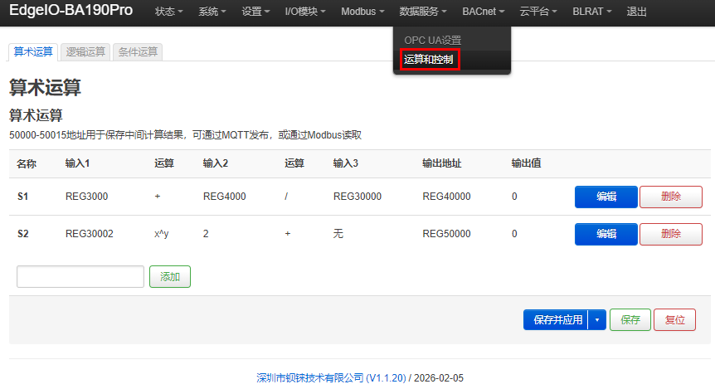The image size is (715, 389).
Task: Switch to the 逻辑运算 tab
Action: click(x=85, y=52)
